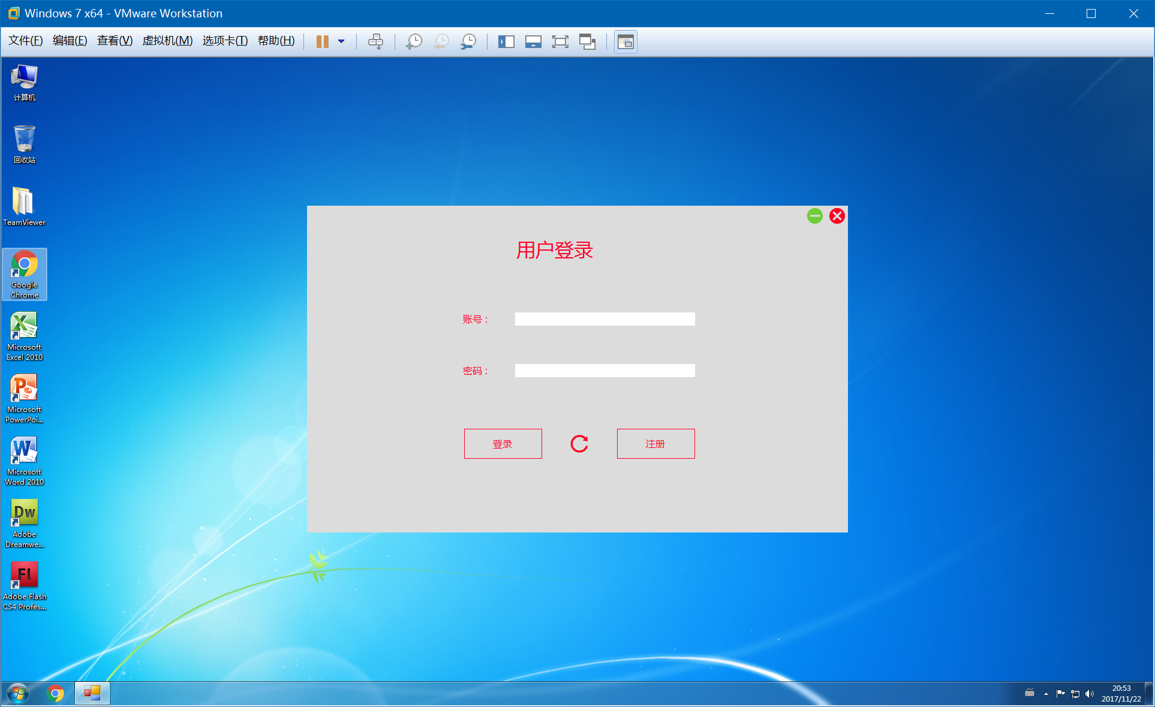Viewport: 1155px width, 707px height.
Task: Click the network tray icon
Action: 1075,694
